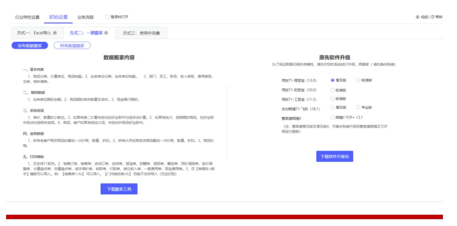Click the 二、期初数据 section title
457x226 pixels.
coord(33,93)
